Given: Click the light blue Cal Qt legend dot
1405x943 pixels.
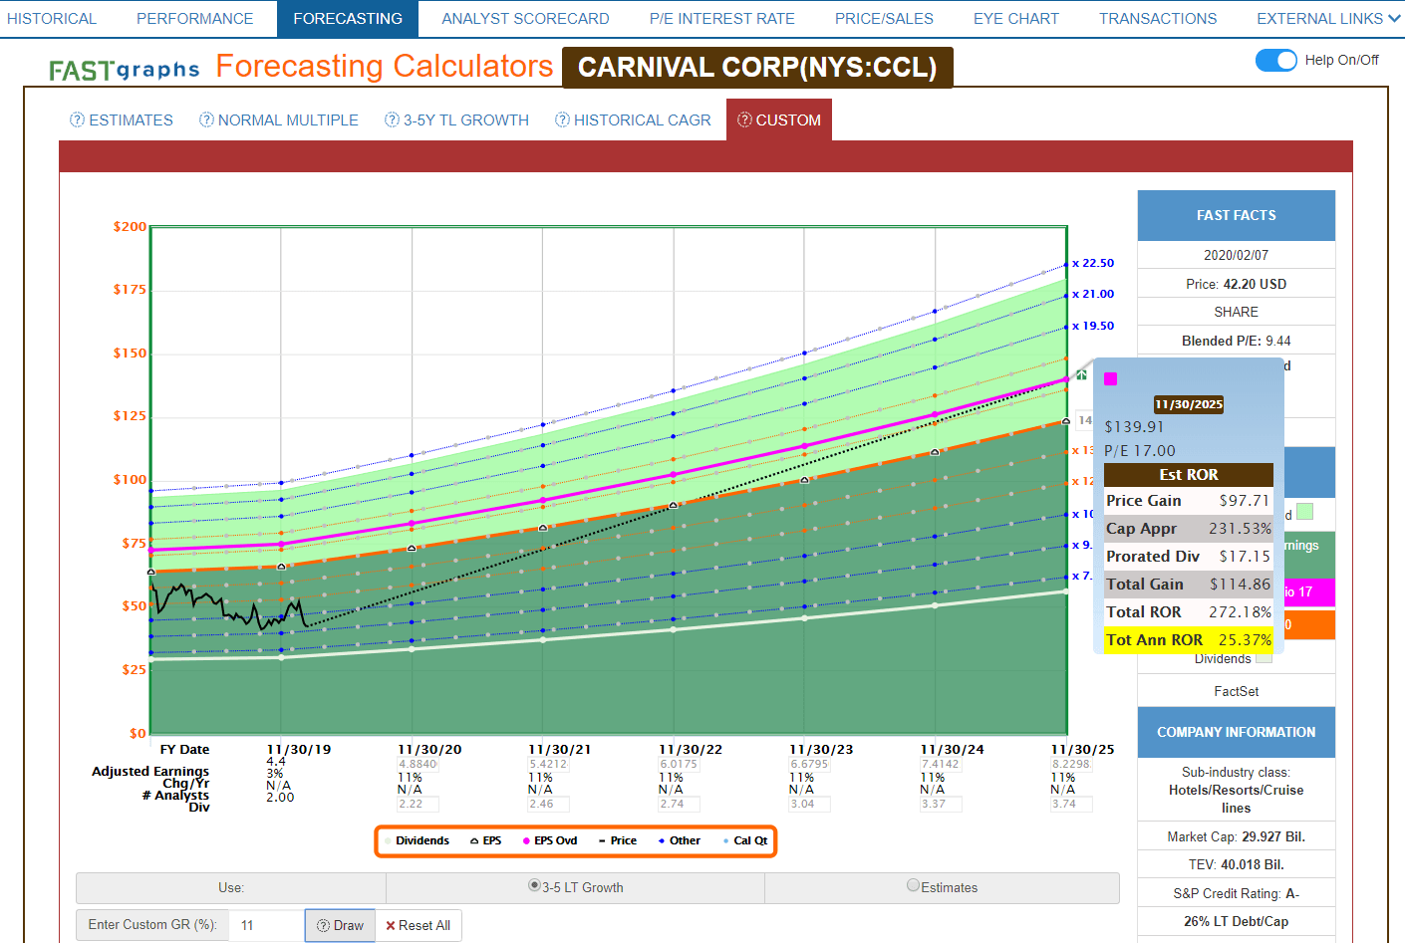Looking at the screenshot, I should pos(725,841).
